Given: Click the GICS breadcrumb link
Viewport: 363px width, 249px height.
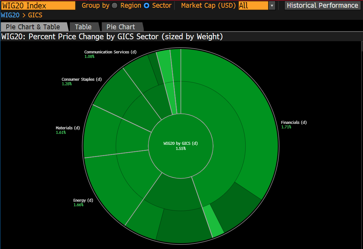Looking at the screenshot, I should [x=35, y=15].
